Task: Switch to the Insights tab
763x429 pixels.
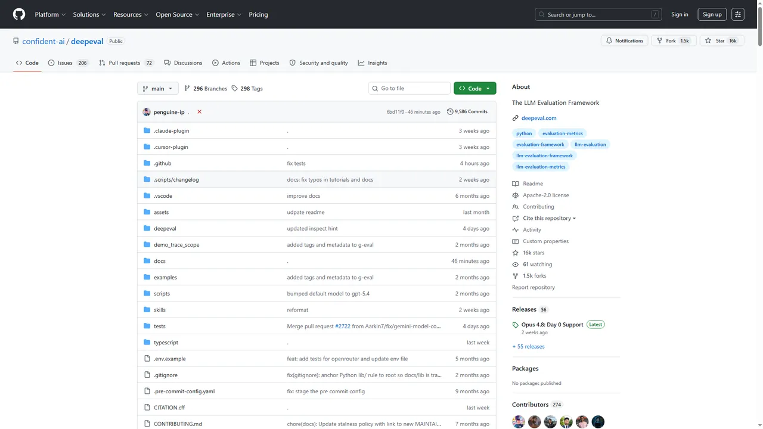Action: pyautogui.click(x=373, y=63)
